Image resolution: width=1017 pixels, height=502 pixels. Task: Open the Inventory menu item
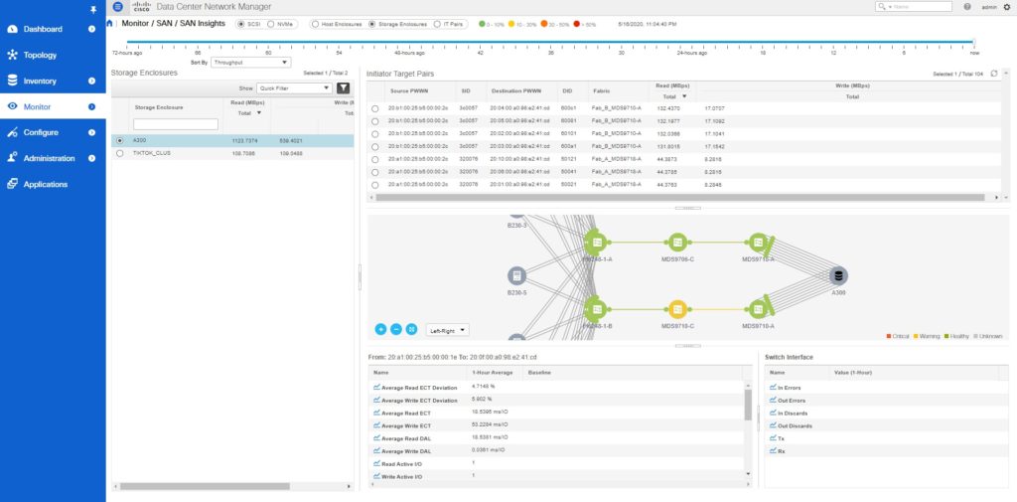point(40,82)
